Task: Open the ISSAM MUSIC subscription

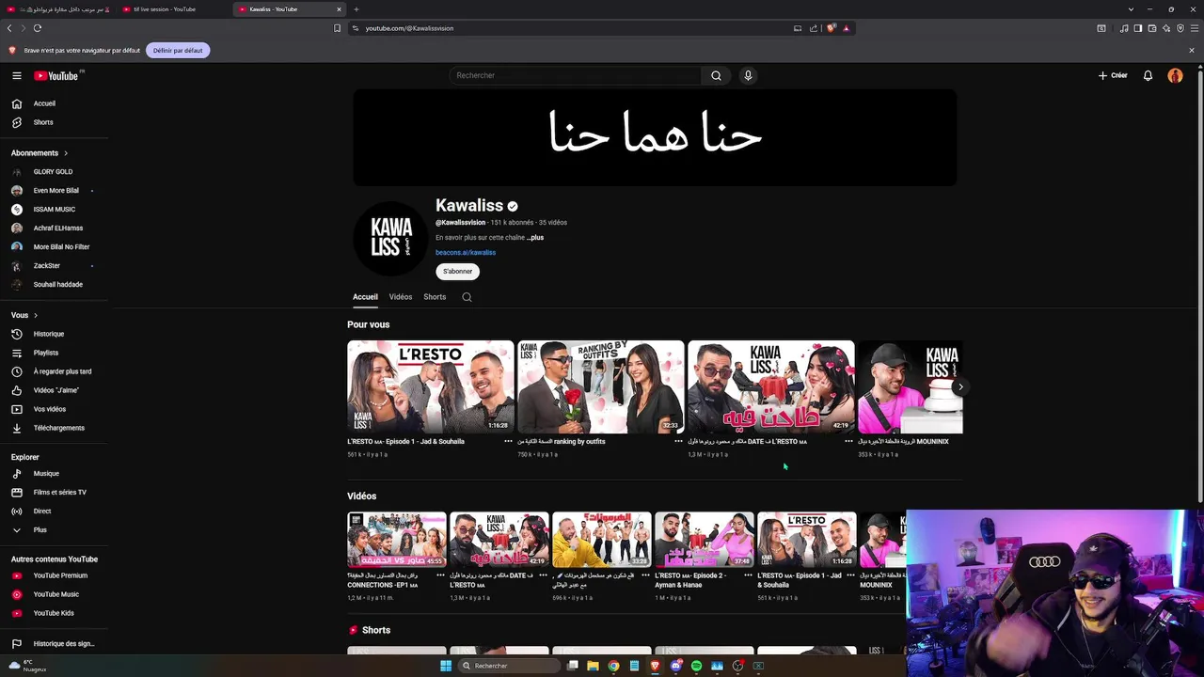Action: click(x=55, y=210)
